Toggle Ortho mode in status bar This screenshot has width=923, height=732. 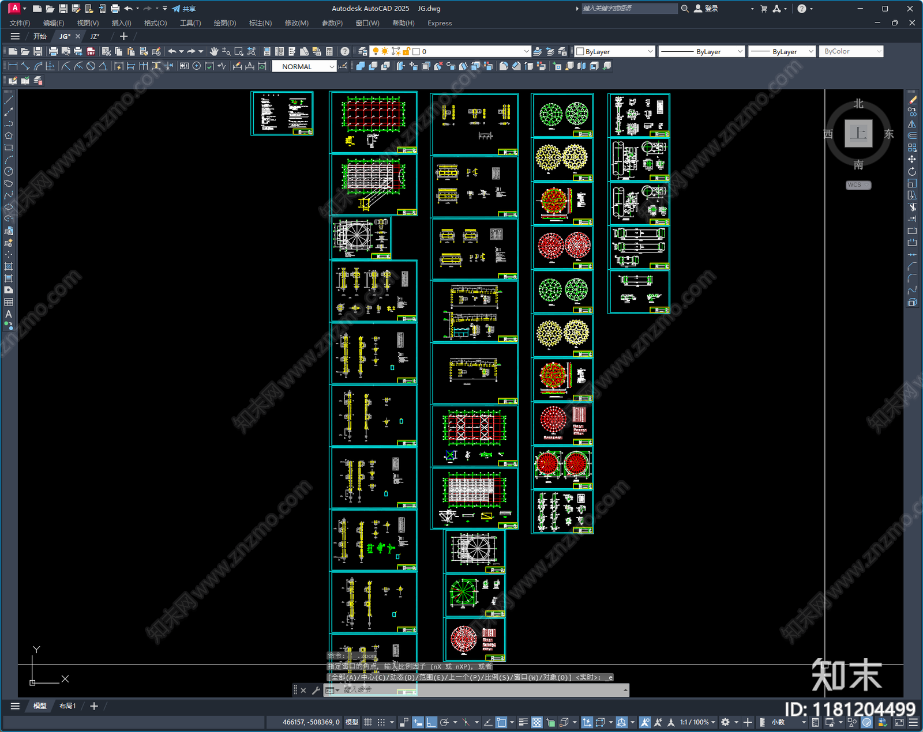pos(431,722)
